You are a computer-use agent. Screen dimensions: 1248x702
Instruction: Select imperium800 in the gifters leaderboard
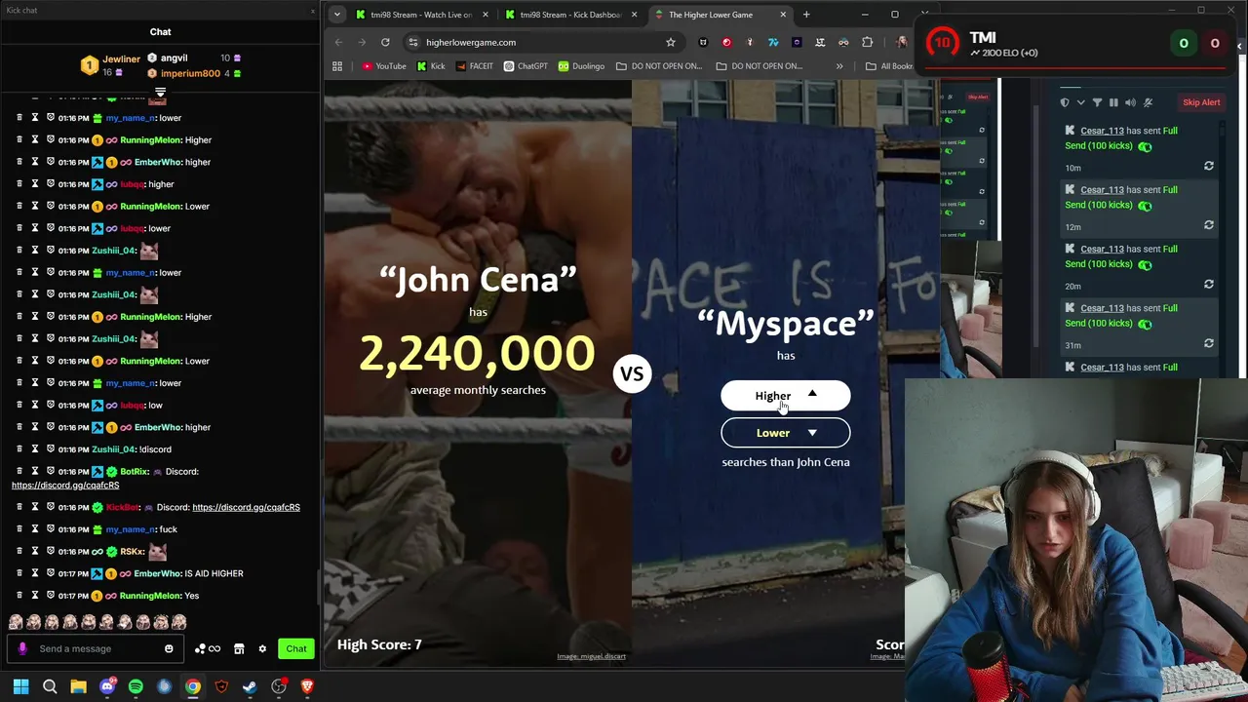[190, 73]
